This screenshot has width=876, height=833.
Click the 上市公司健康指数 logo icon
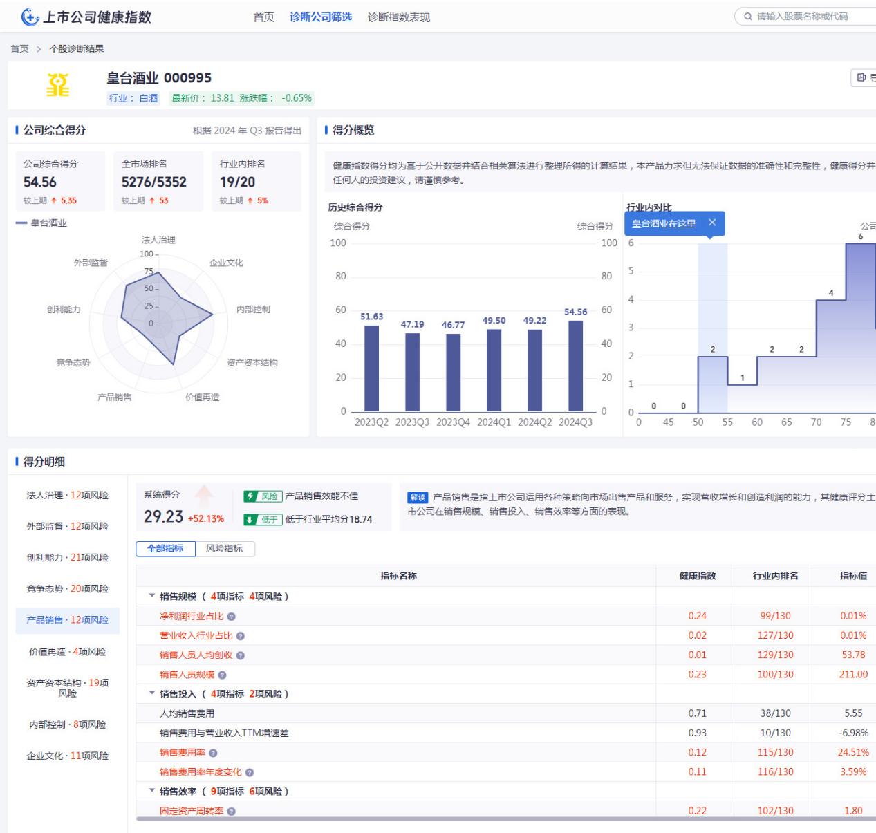30,17
